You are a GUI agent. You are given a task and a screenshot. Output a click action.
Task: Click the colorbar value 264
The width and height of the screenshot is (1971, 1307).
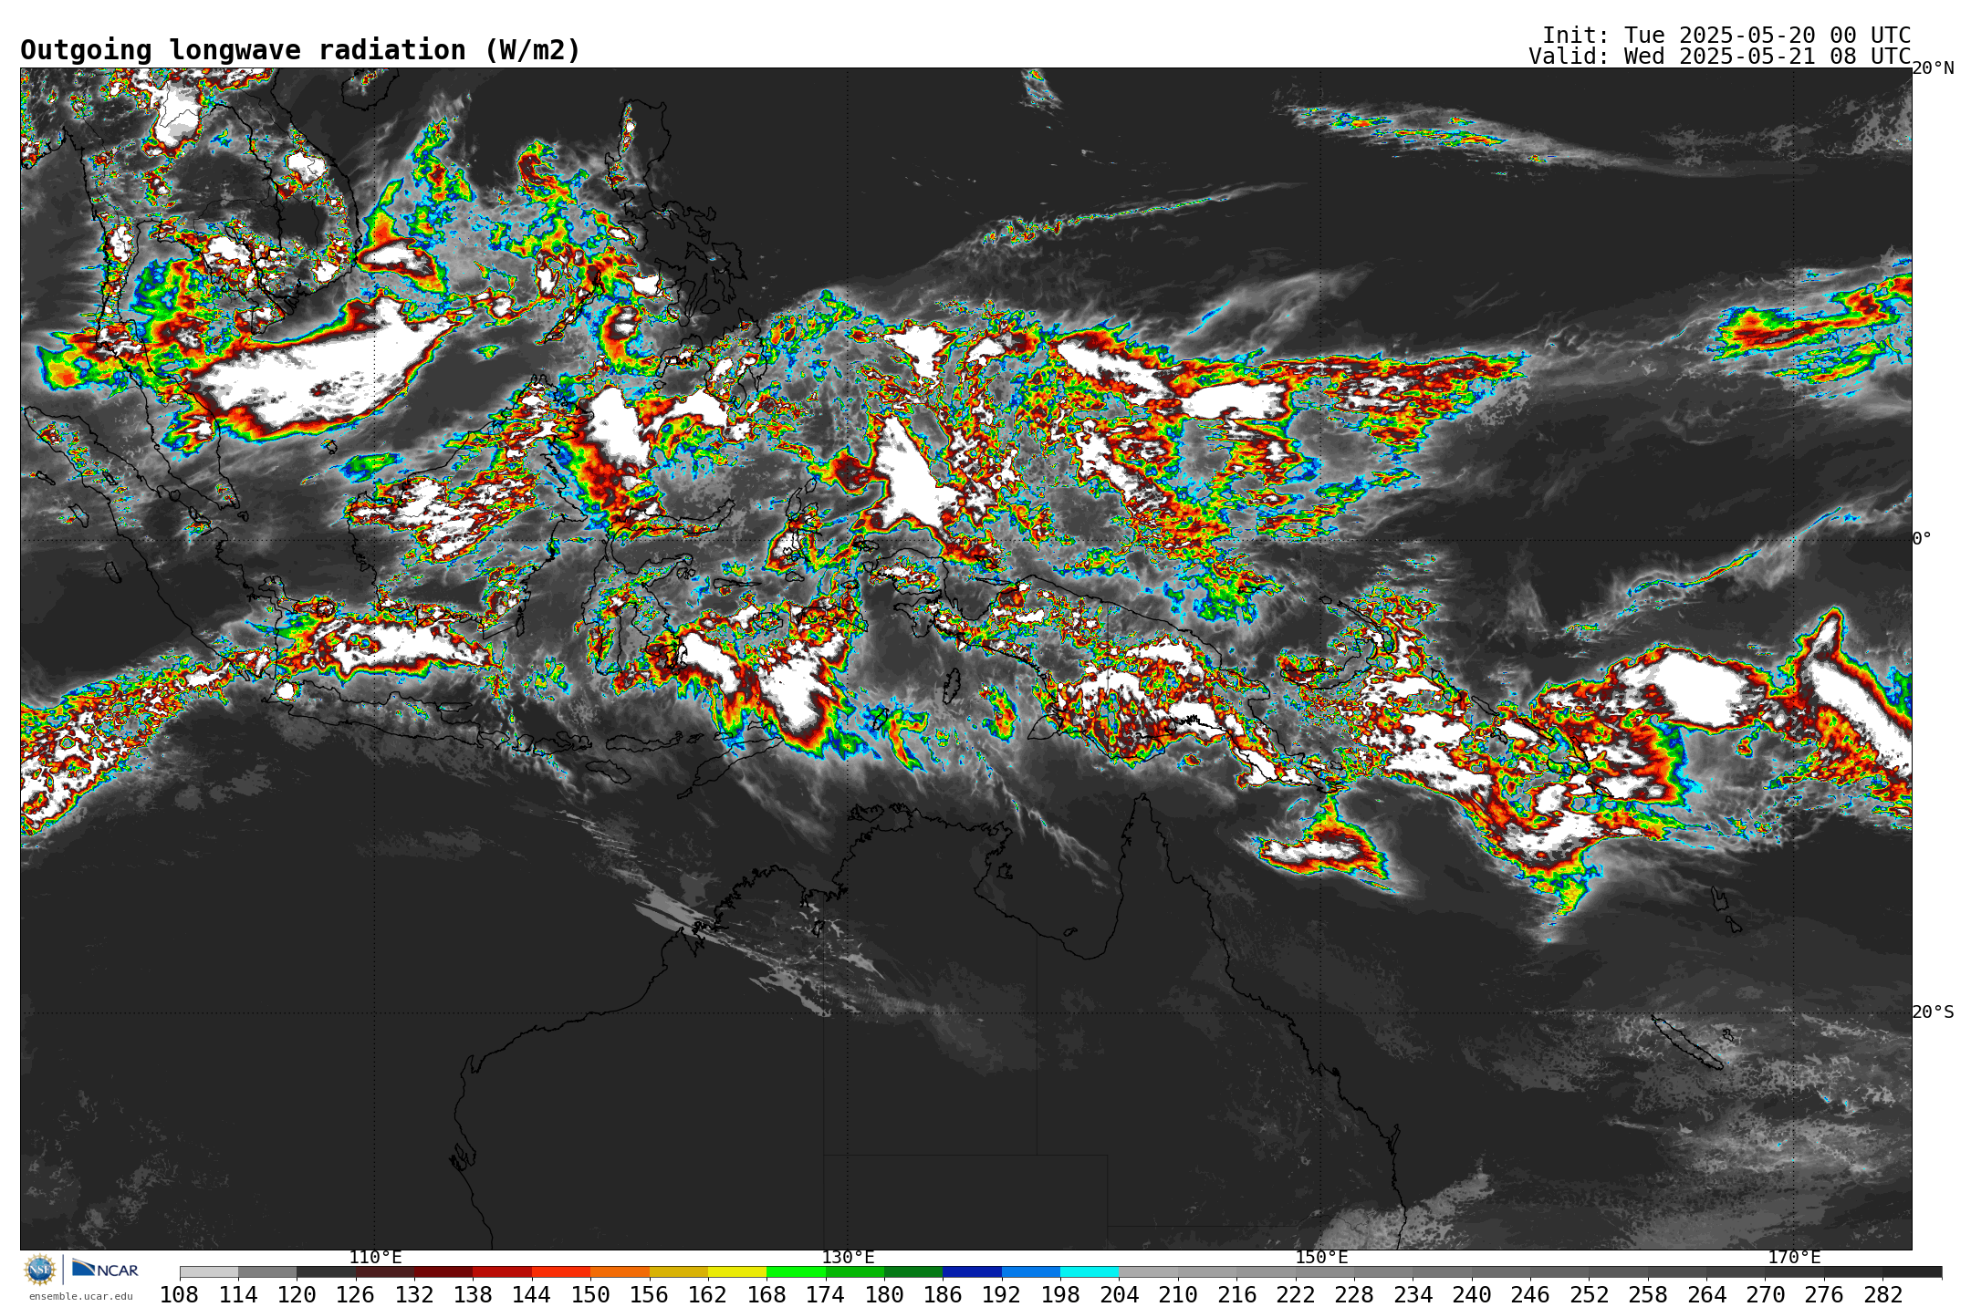point(1706,1295)
